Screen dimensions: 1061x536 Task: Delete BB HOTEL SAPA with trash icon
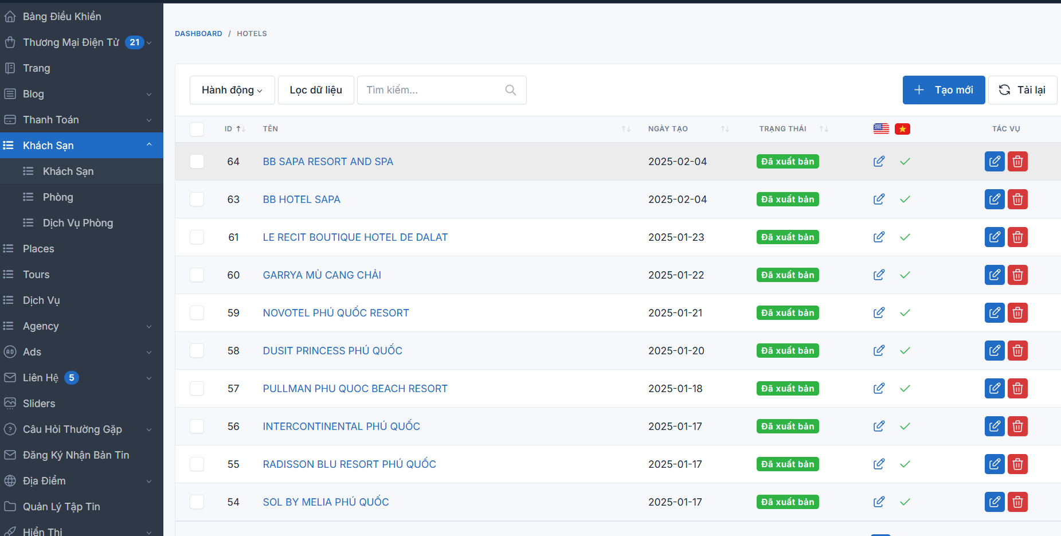(1018, 199)
